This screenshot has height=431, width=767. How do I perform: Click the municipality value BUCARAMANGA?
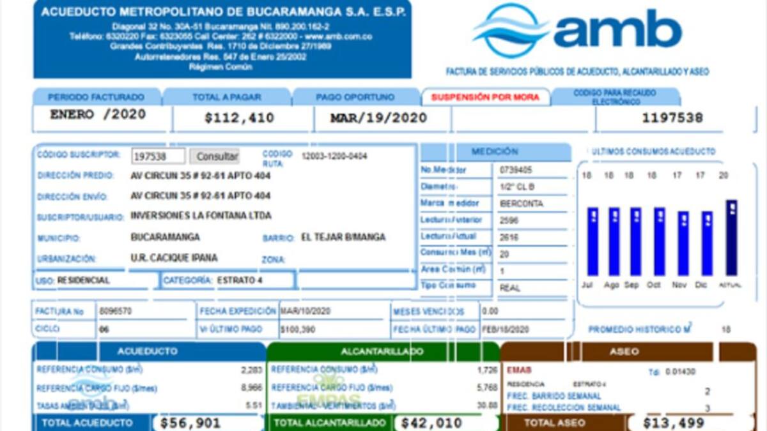pyautogui.click(x=165, y=237)
